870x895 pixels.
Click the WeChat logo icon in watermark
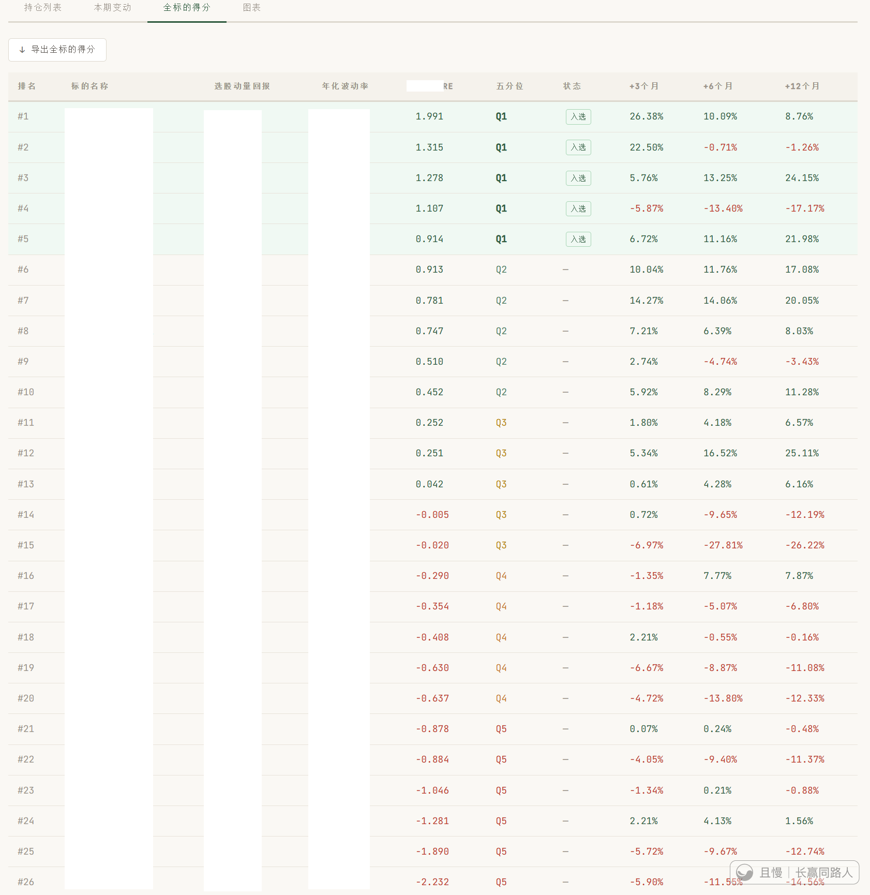click(744, 872)
